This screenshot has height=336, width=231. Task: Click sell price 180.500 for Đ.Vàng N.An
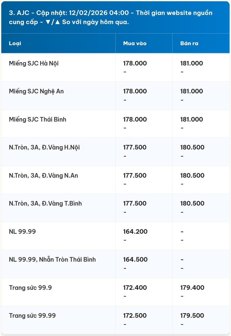pyautogui.click(x=192, y=175)
